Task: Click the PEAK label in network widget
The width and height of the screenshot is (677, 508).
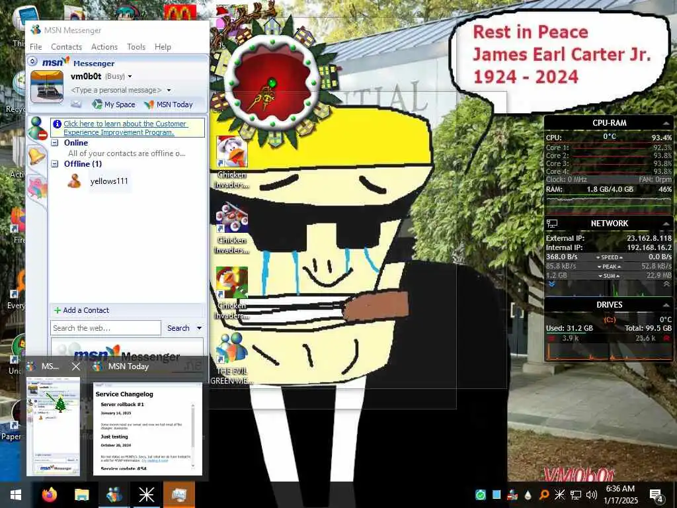Action: 609,267
